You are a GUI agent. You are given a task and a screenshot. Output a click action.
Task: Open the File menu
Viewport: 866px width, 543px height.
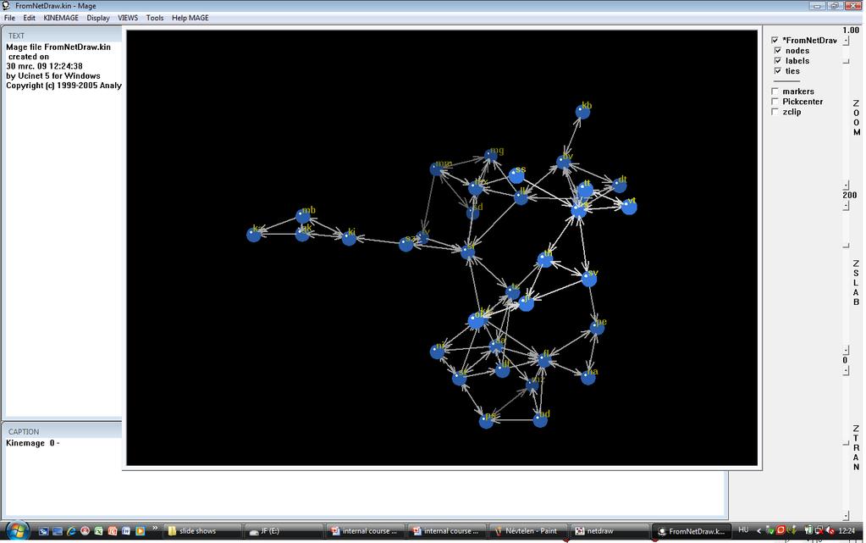pos(9,18)
